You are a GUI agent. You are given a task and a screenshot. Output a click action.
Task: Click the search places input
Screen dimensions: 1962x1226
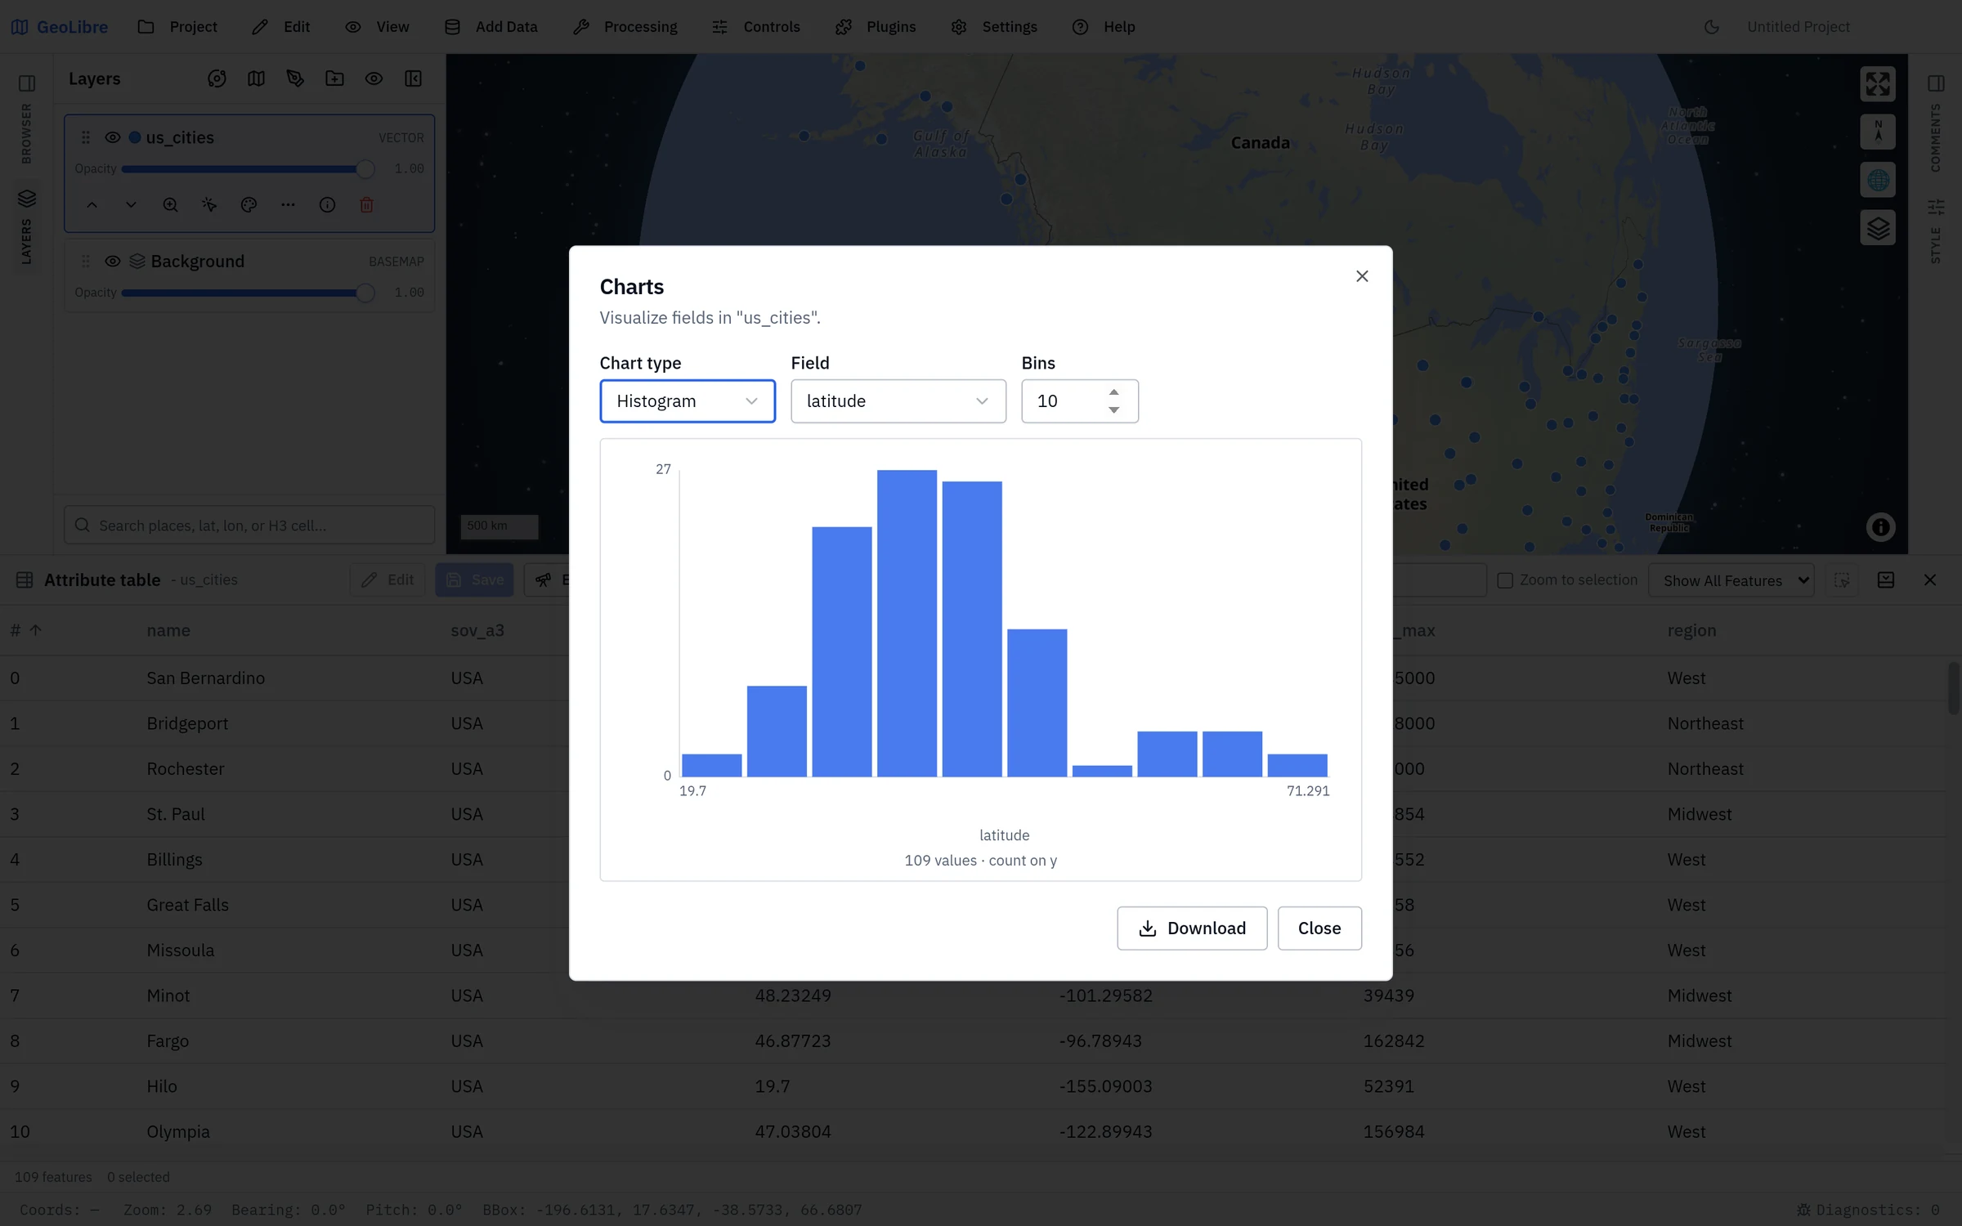[x=249, y=526]
